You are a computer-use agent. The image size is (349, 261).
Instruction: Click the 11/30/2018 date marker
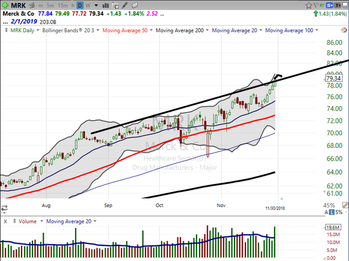pos(275,208)
